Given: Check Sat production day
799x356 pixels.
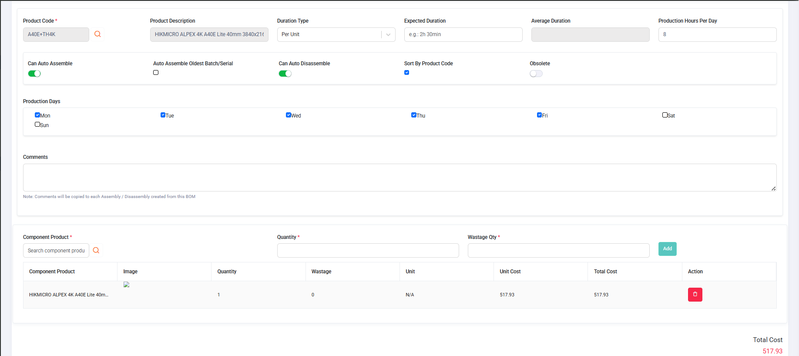Looking at the screenshot, I should [665, 115].
